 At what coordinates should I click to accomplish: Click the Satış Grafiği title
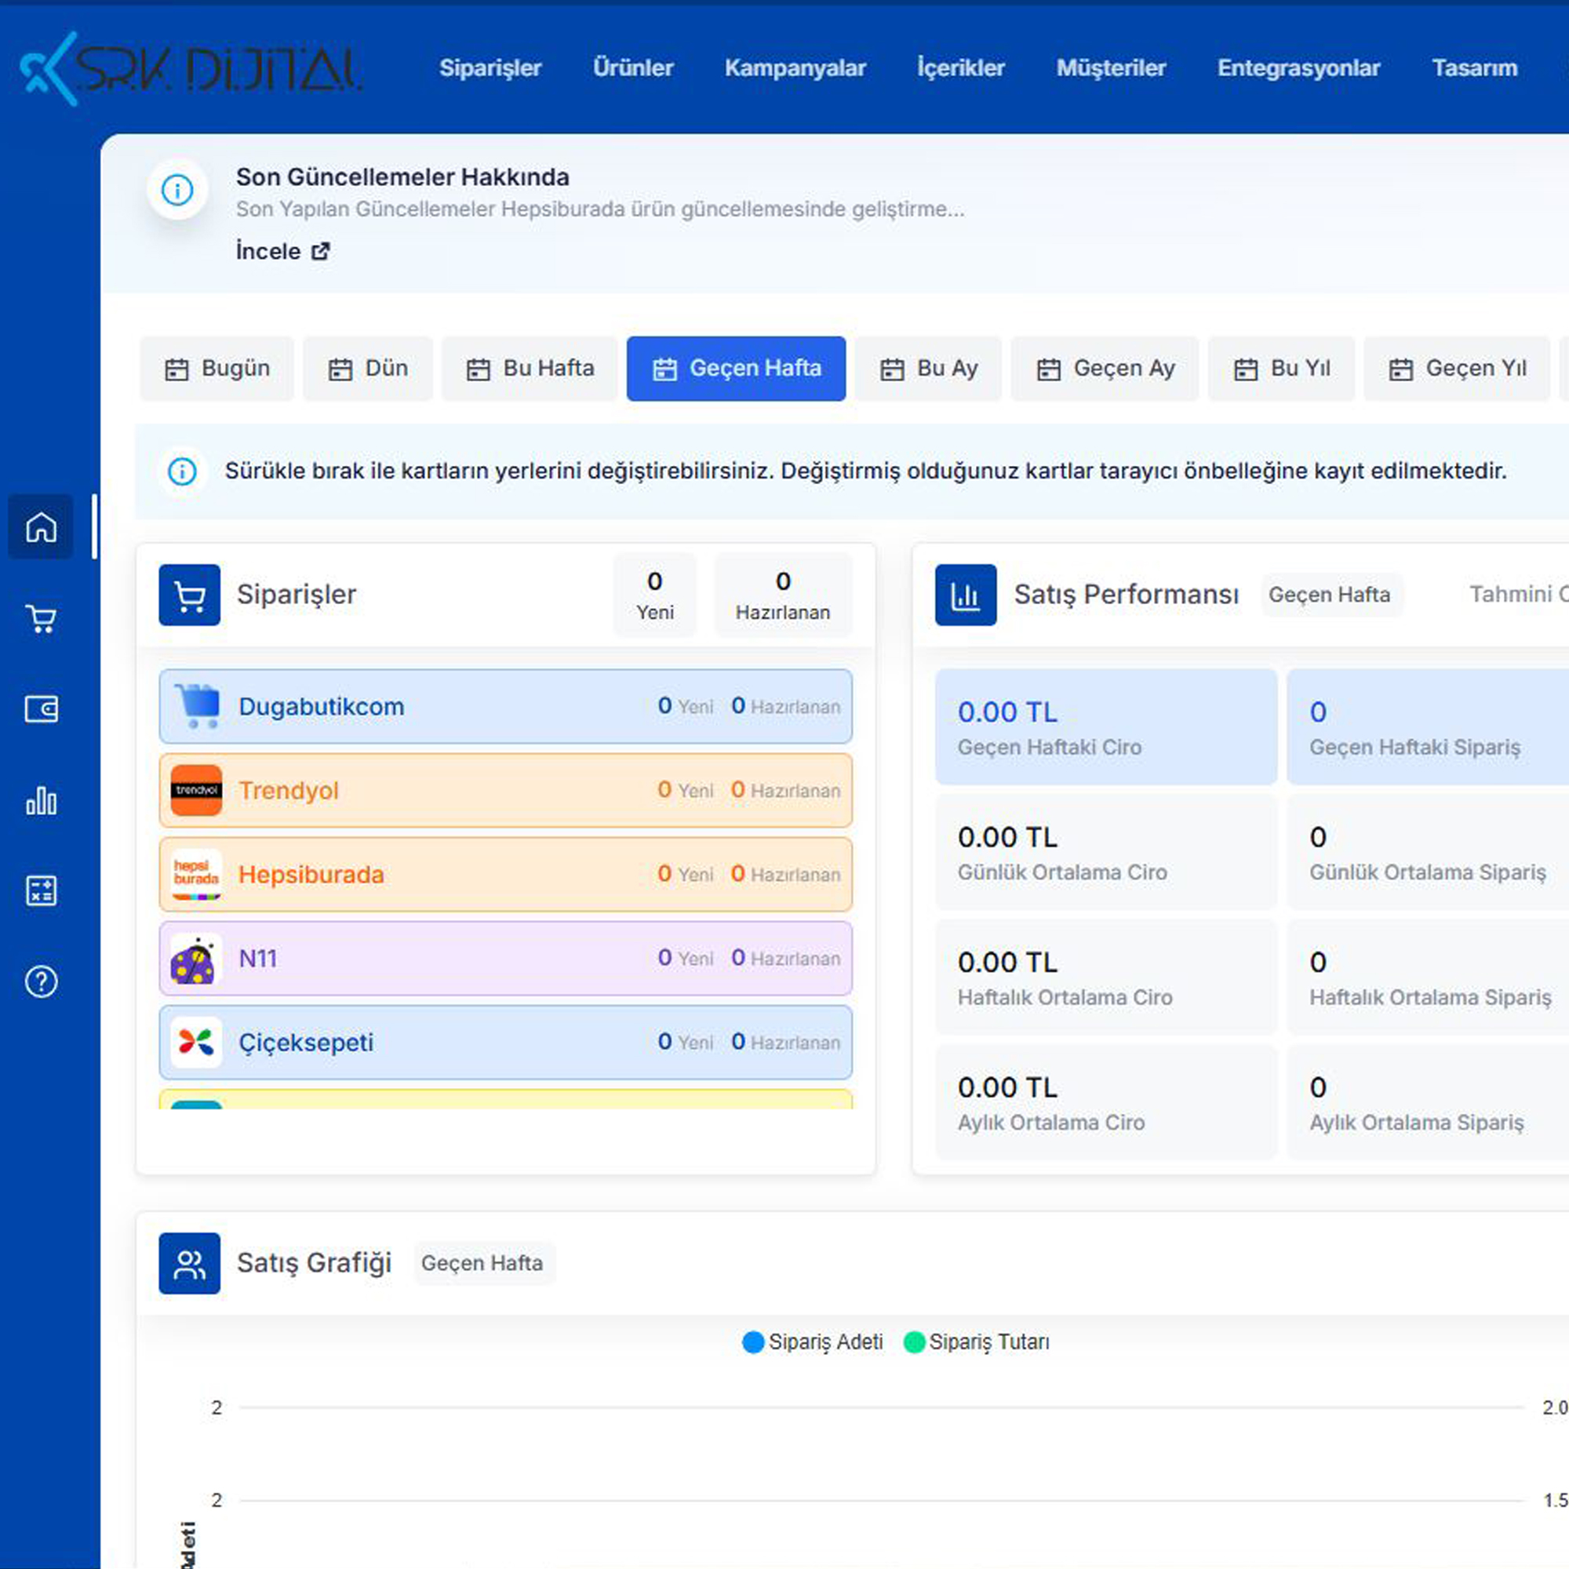pos(315,1264)
